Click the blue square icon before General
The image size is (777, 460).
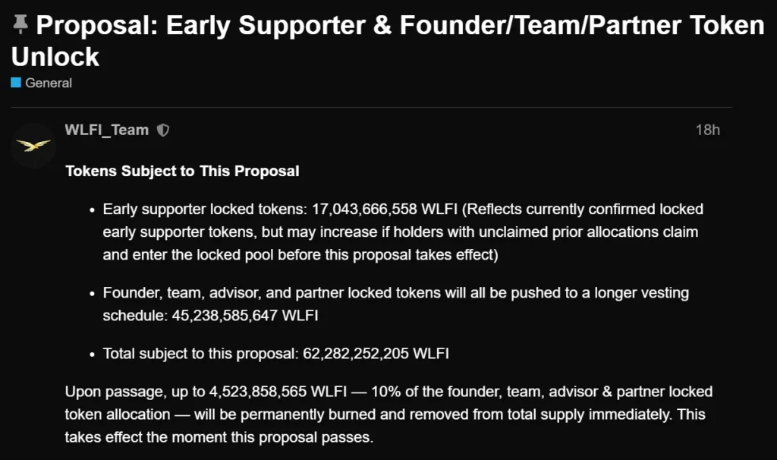pyautogui.click(x=17, y=83)
